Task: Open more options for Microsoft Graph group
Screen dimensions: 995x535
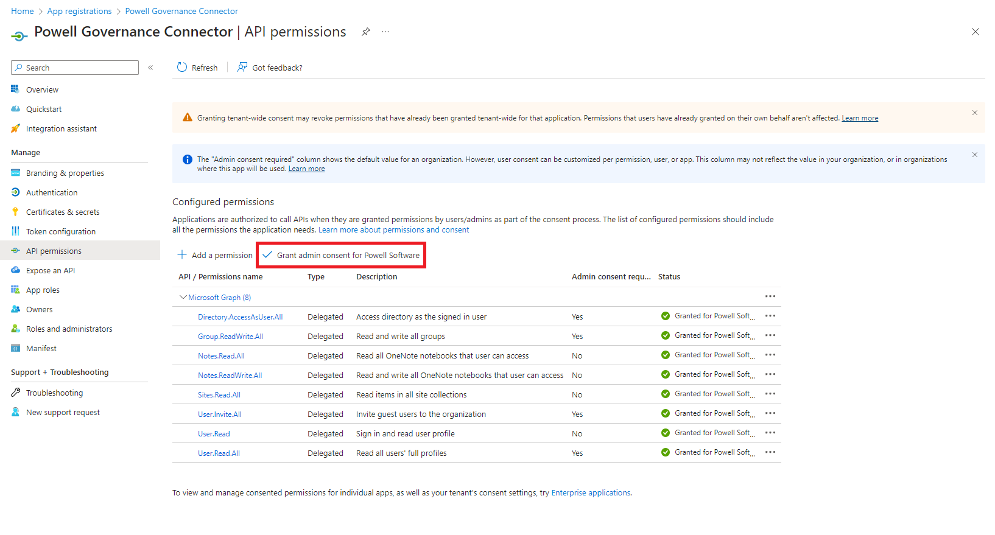Action: (x=770, y=296)
